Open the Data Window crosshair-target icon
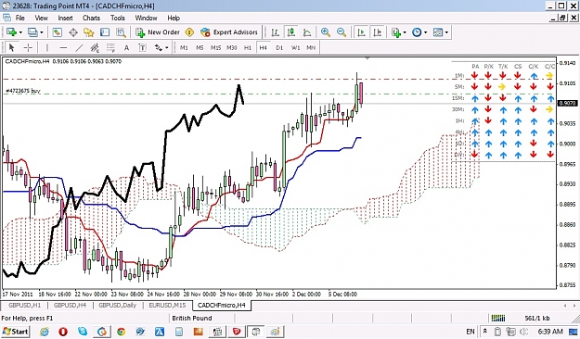The image size is (580, 339). coord(73,32)
